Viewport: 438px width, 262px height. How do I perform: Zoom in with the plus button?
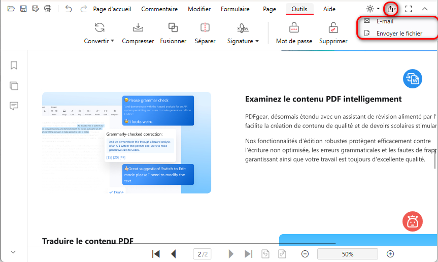(390, 254)
